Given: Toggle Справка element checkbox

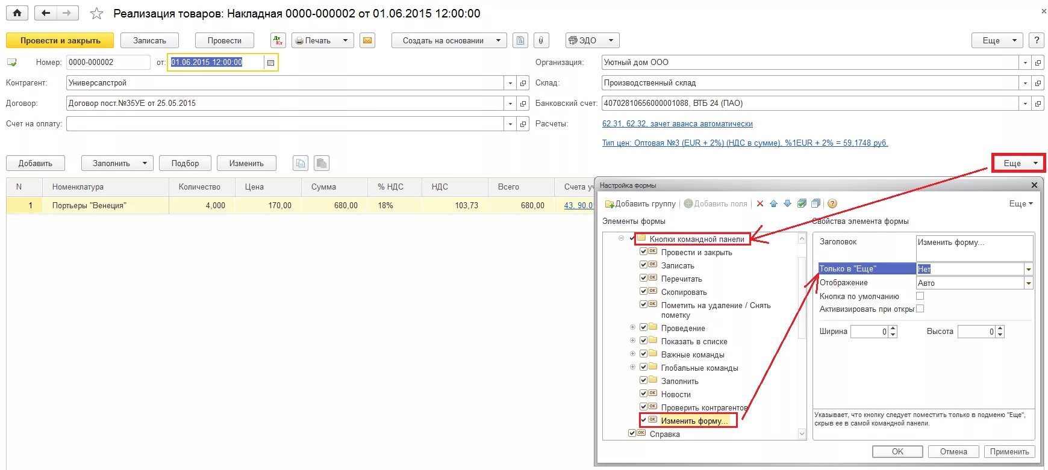Looking at the screenshot, I should (x=632, y=433).
